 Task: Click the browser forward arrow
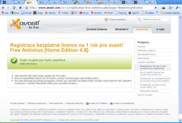click(8, 8)
